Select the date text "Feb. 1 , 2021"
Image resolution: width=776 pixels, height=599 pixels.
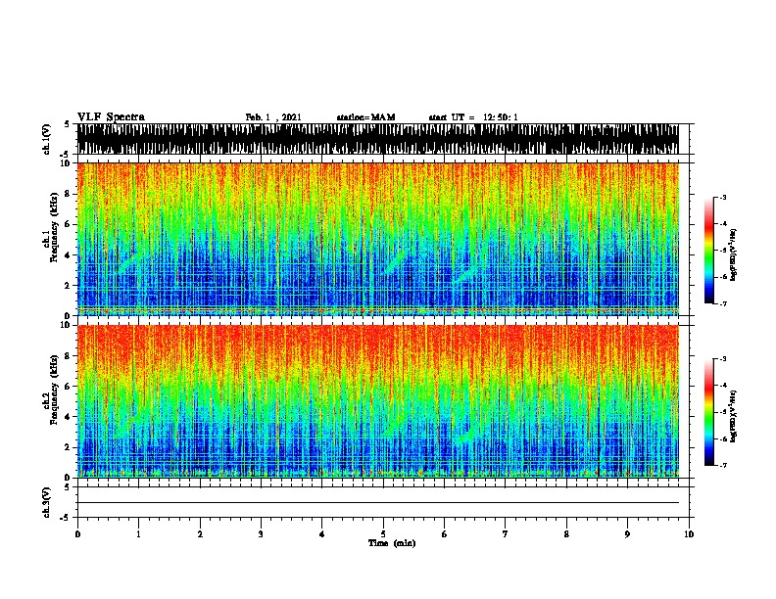pyautogui.click(x=273, y=117)
